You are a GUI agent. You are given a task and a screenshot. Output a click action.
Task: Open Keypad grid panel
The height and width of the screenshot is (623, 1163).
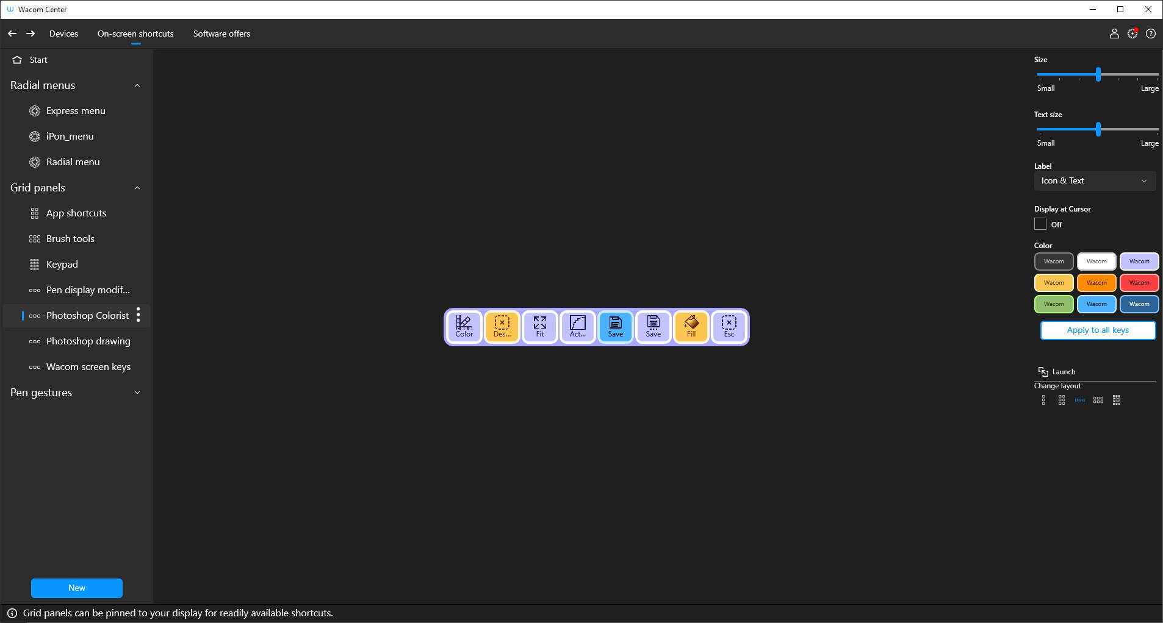pos(76,265)
